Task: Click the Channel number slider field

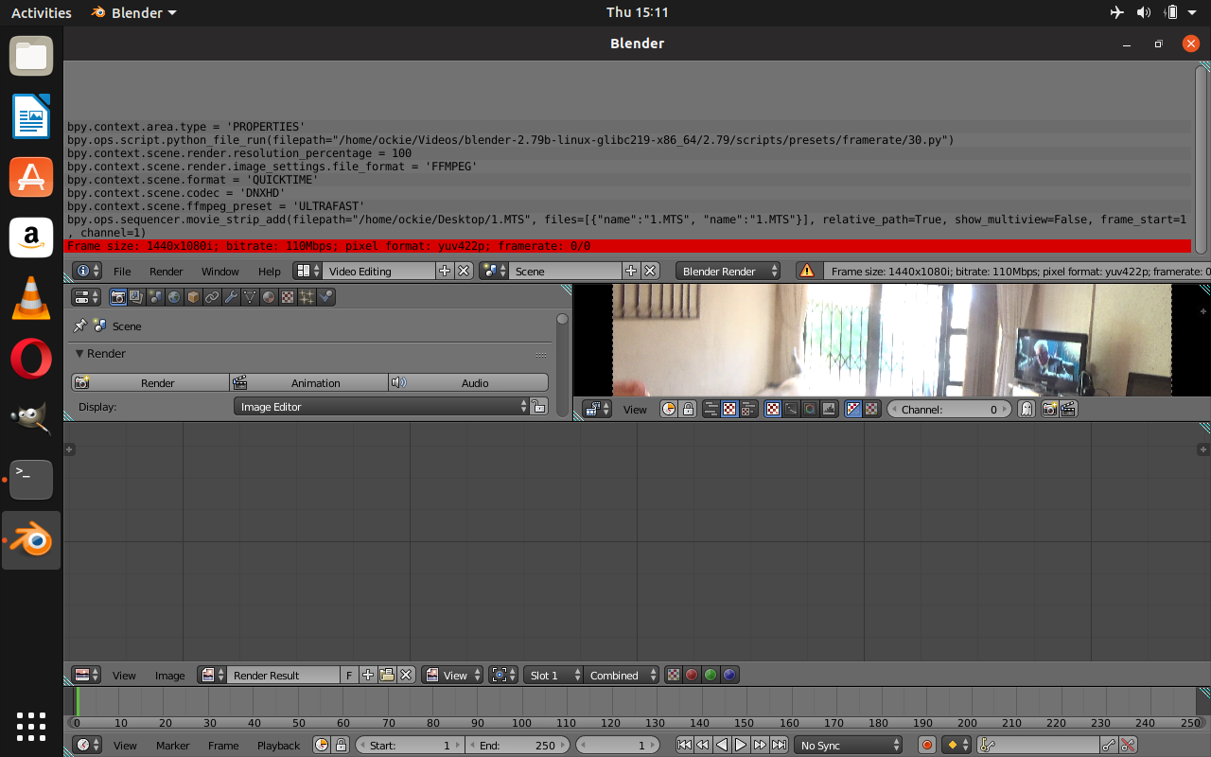Action: (948, 410)
